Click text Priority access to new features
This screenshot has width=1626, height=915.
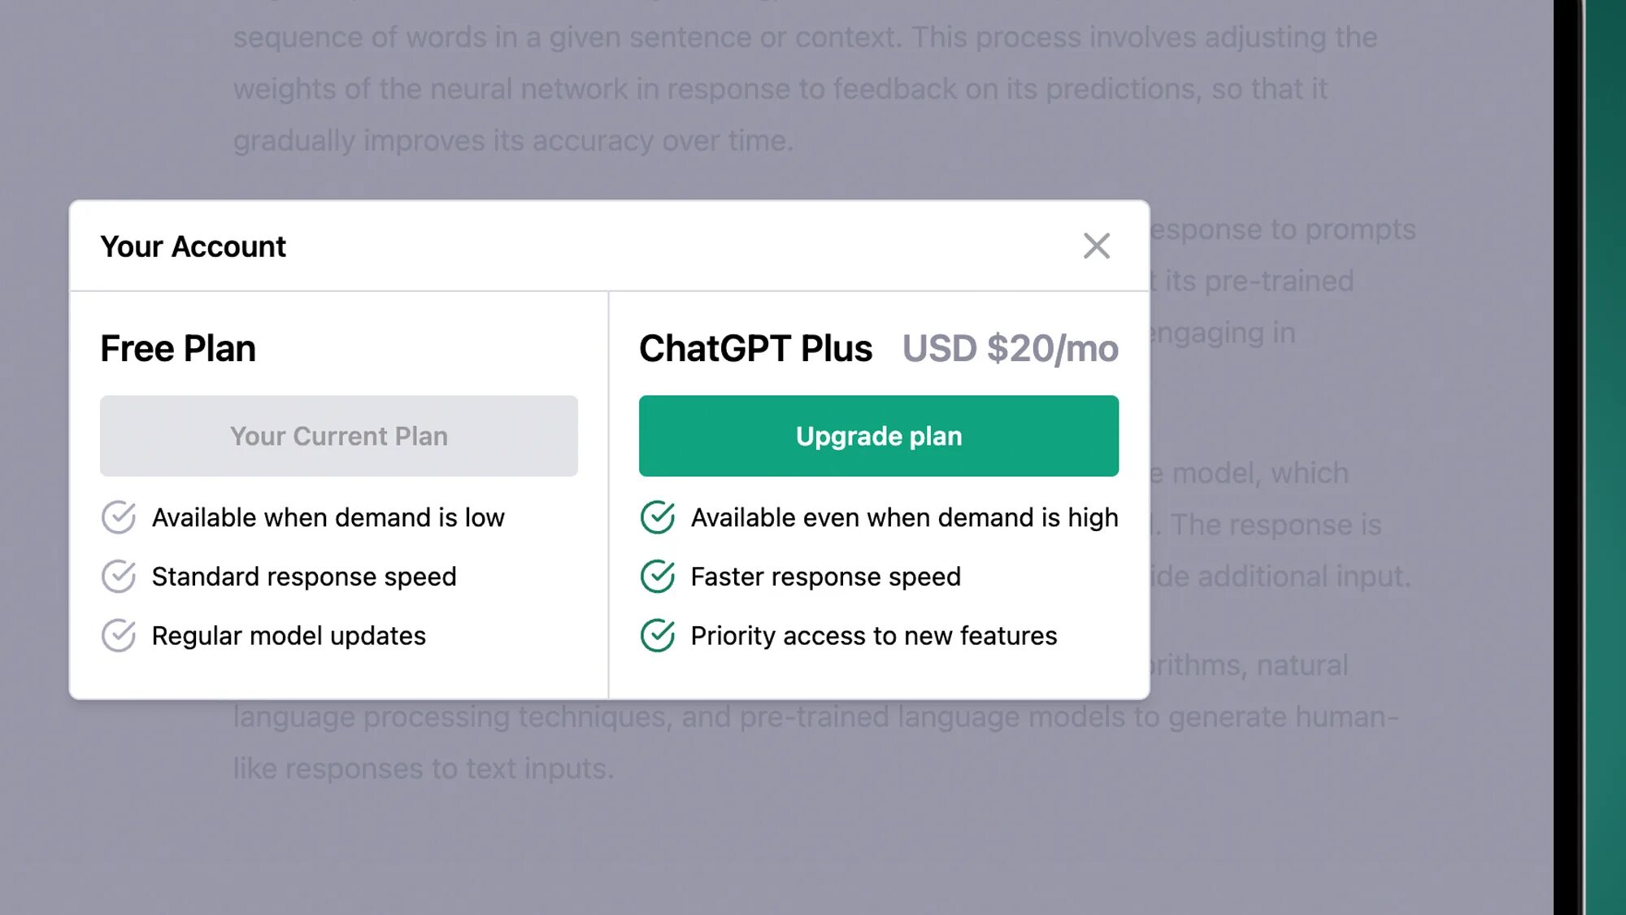pos(874,635)
